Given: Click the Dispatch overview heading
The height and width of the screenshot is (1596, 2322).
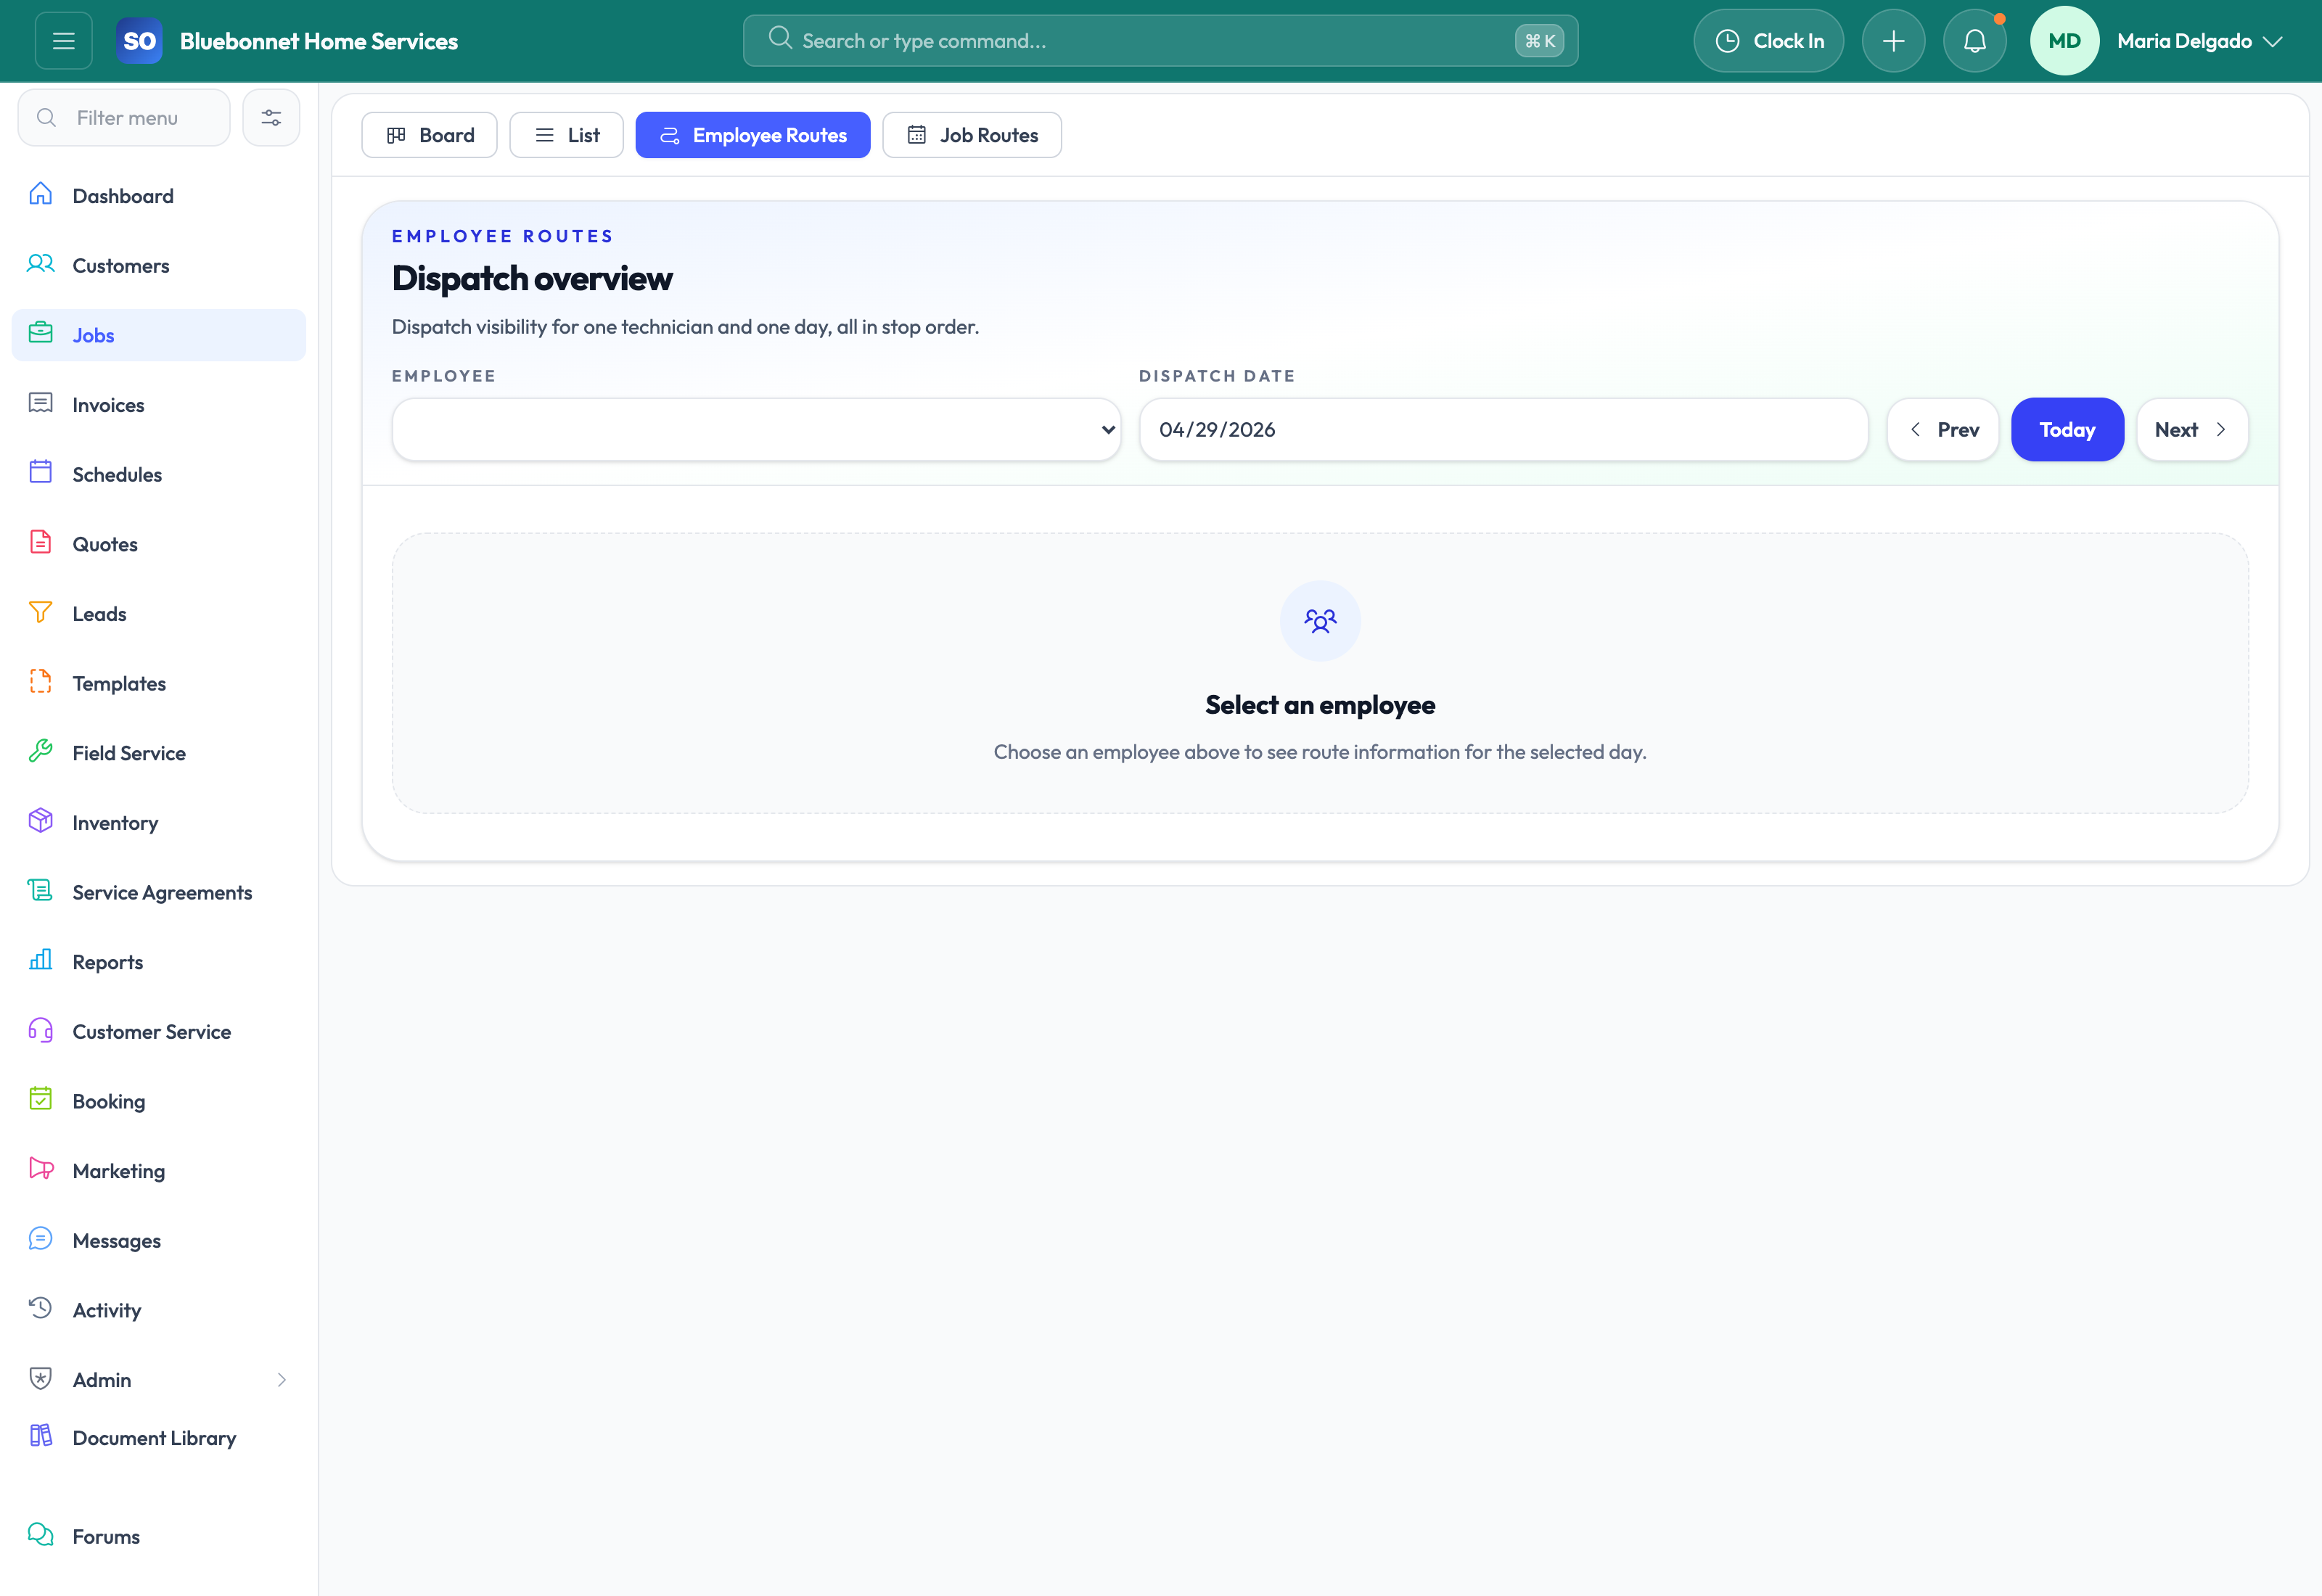Looking at the screenshot, I should [532, 278].
